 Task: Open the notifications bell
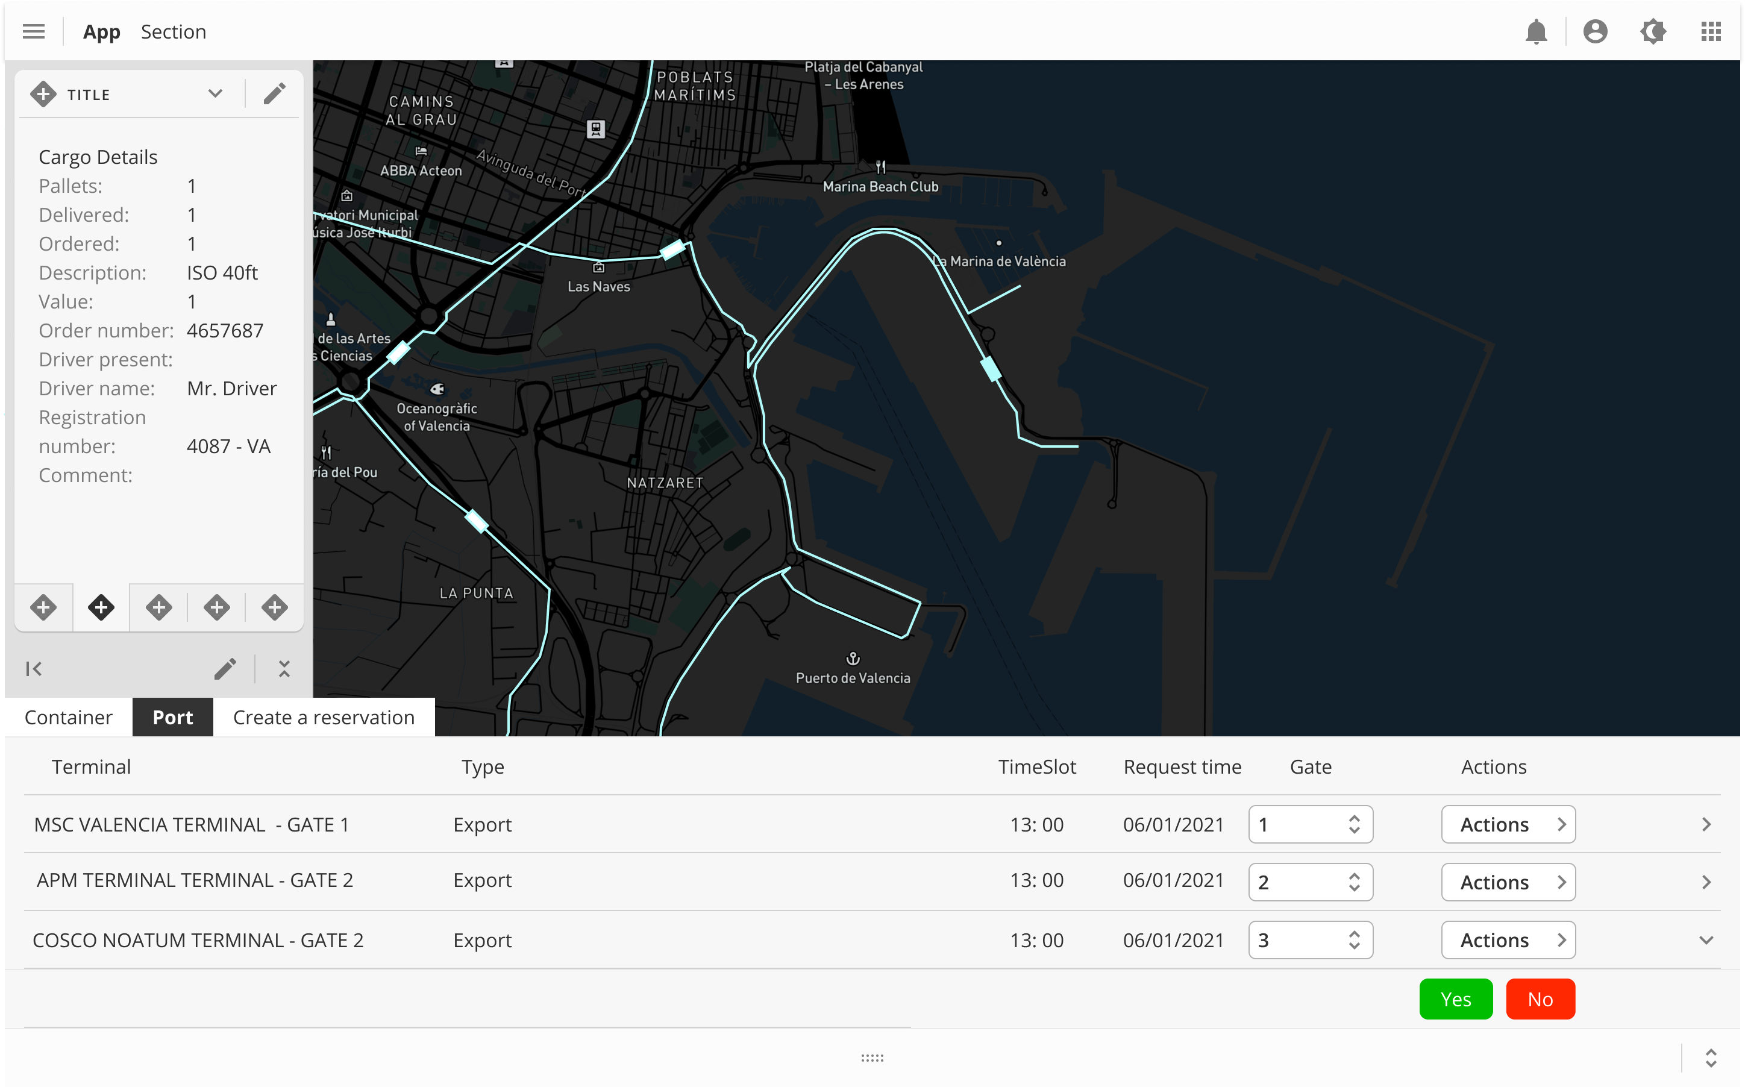click(x=1536, y=31)
